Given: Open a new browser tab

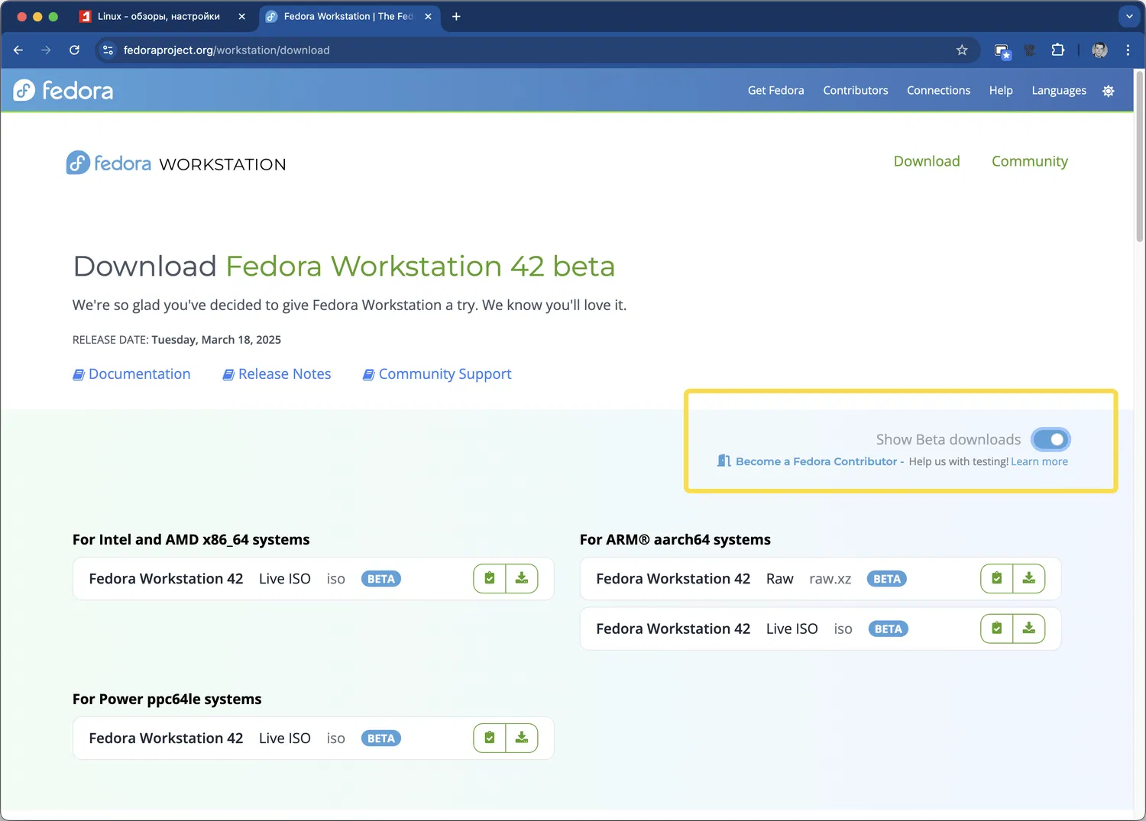Looking at the screenshot, I should click(456, 16).
